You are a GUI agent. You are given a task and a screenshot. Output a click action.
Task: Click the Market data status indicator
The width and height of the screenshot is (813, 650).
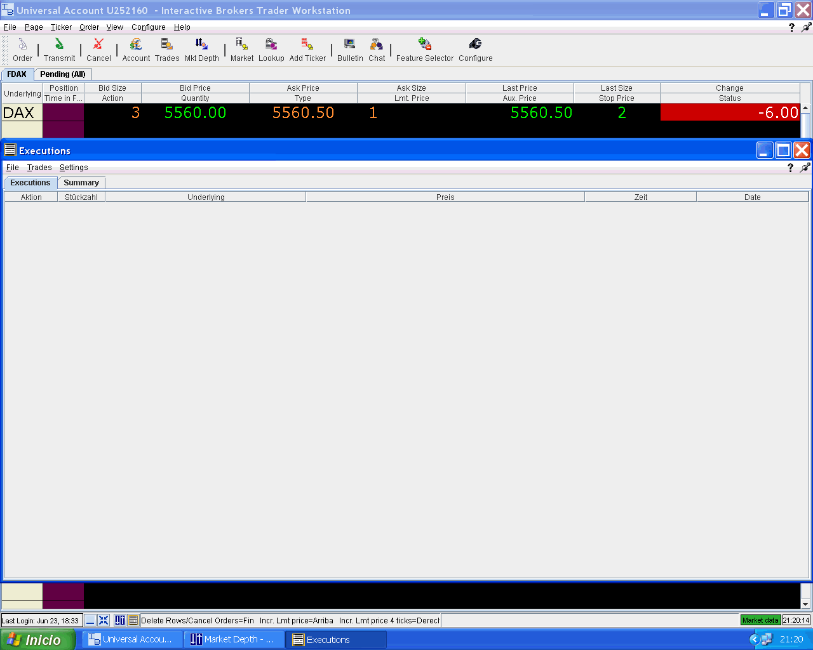(x=760, y=620)
